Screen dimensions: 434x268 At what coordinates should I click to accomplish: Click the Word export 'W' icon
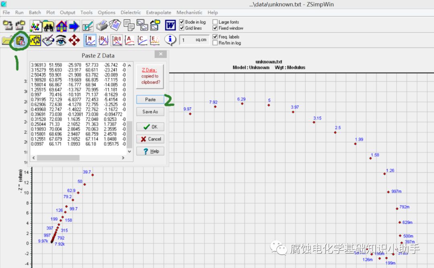[170, 26]
